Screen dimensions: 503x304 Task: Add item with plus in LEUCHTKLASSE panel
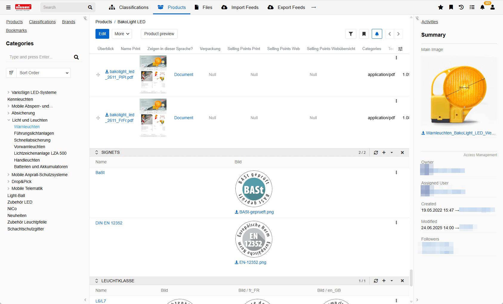coord(384,281)
